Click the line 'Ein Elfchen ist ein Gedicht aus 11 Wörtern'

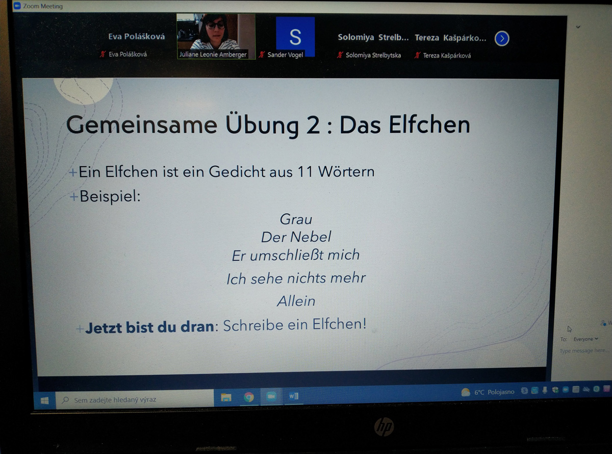pyautogui.click(x=226, y=172)
